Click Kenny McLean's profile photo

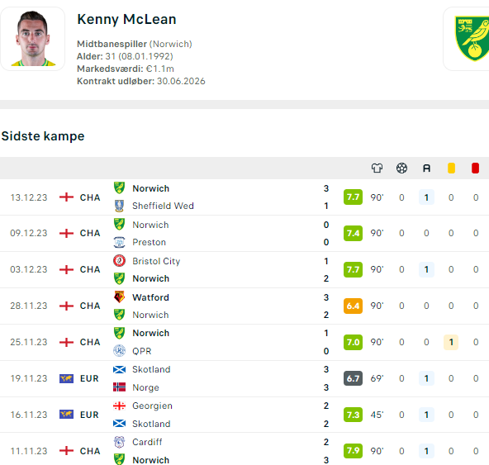33,39
